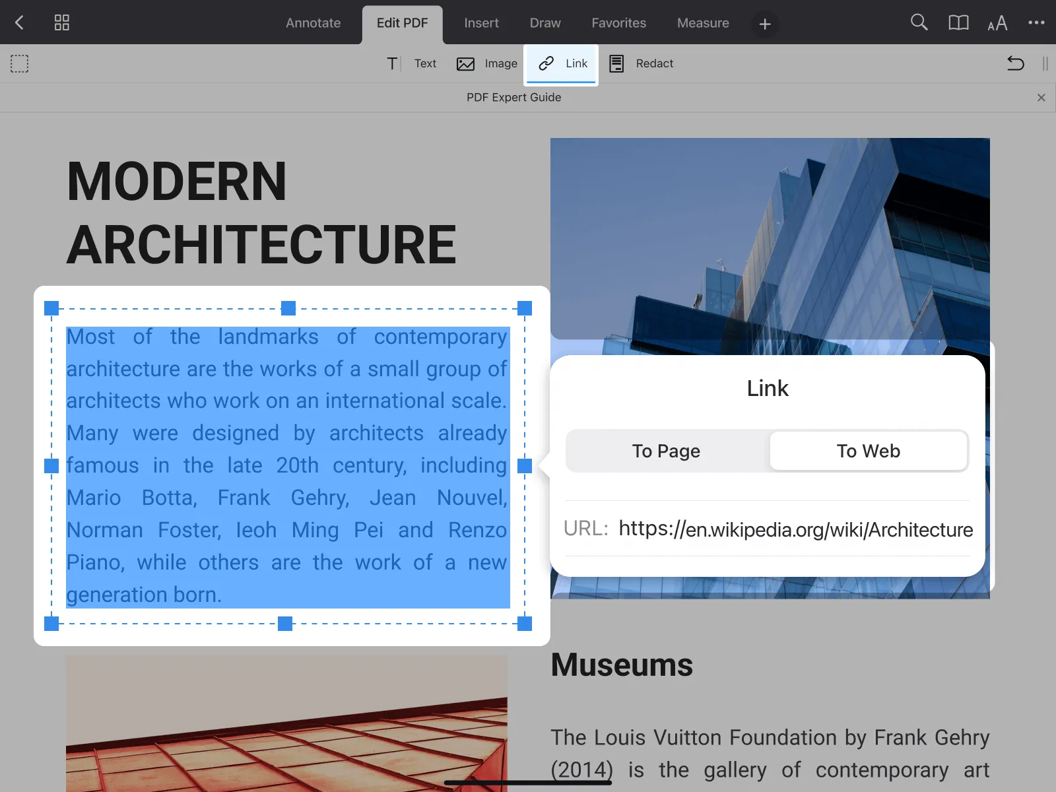The width and height of the screenshot is (1056, 792).
Task: Open the add tab plus menu
Action: point(764,24)
